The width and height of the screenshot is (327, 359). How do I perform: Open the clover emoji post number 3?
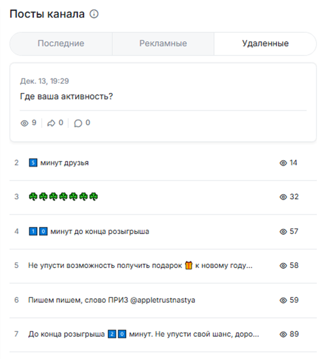click(63, 197)
